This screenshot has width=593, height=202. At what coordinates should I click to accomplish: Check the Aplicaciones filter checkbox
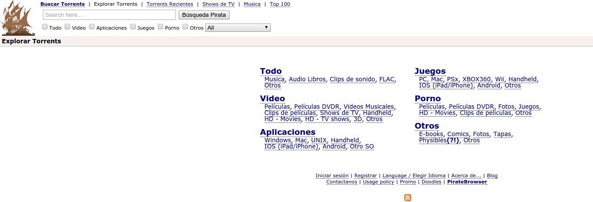(92, 27)
